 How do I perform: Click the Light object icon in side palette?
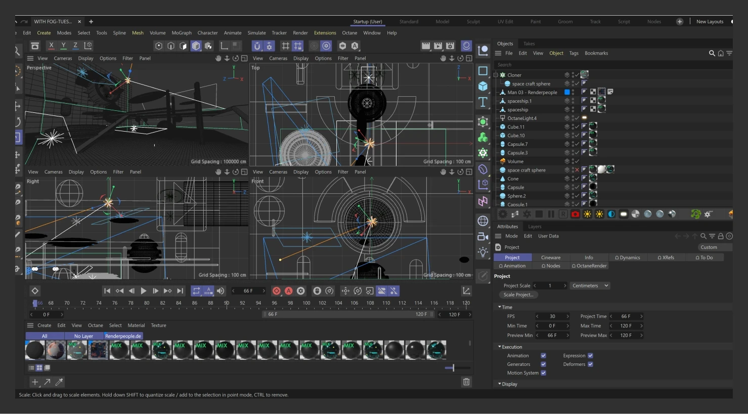point(483,252)
